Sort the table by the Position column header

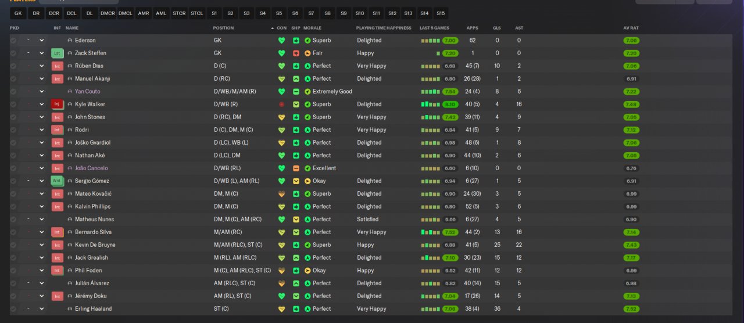pyautogui.click(x=224, y=28)
